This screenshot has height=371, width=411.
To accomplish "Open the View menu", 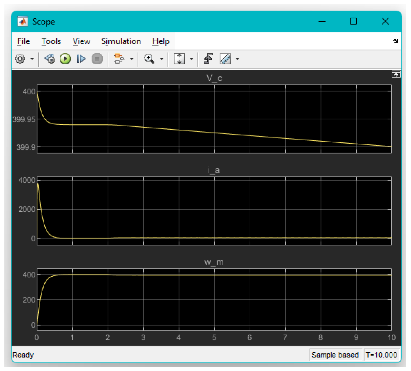I will (81, 41).
